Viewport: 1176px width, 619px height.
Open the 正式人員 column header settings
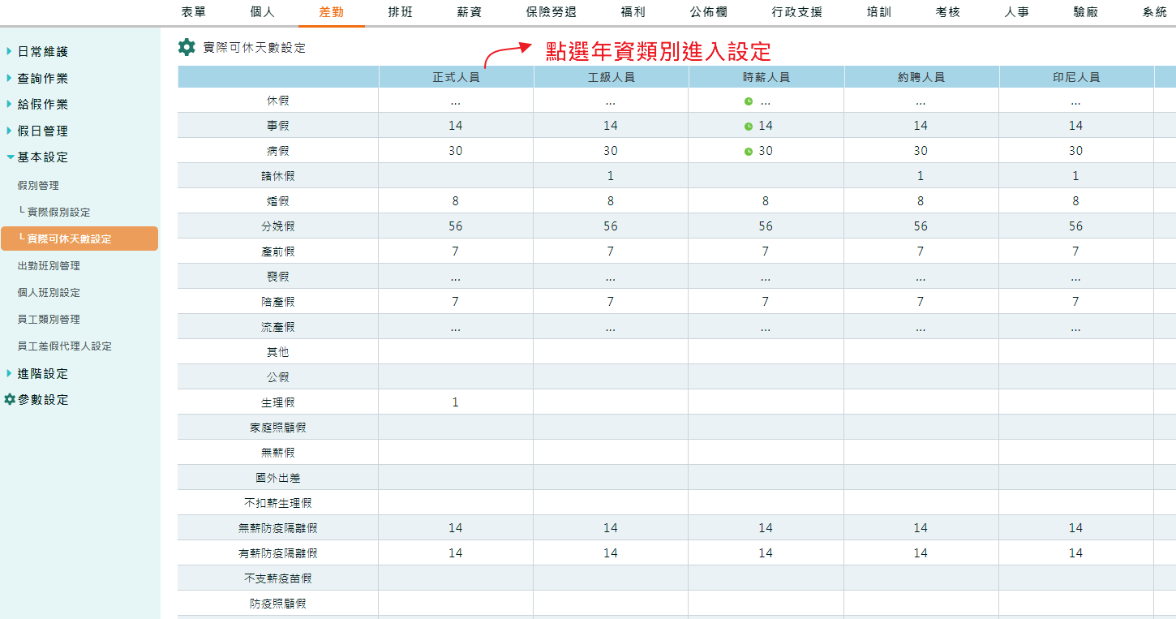pyautogui.click(x=456, y=76)
